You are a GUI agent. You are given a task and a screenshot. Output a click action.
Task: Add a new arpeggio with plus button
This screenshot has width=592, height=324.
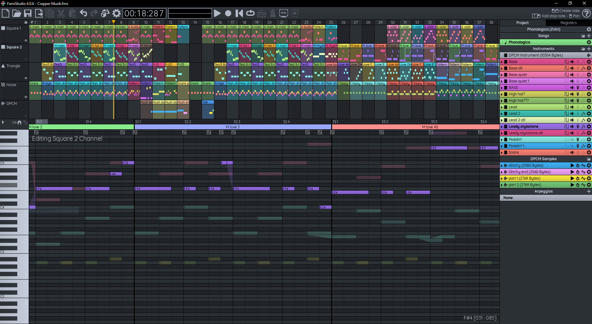click(x=589, y=191)
